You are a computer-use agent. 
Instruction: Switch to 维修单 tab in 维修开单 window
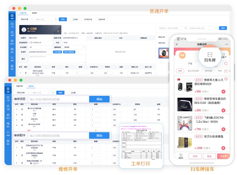[x=31, y=86]
